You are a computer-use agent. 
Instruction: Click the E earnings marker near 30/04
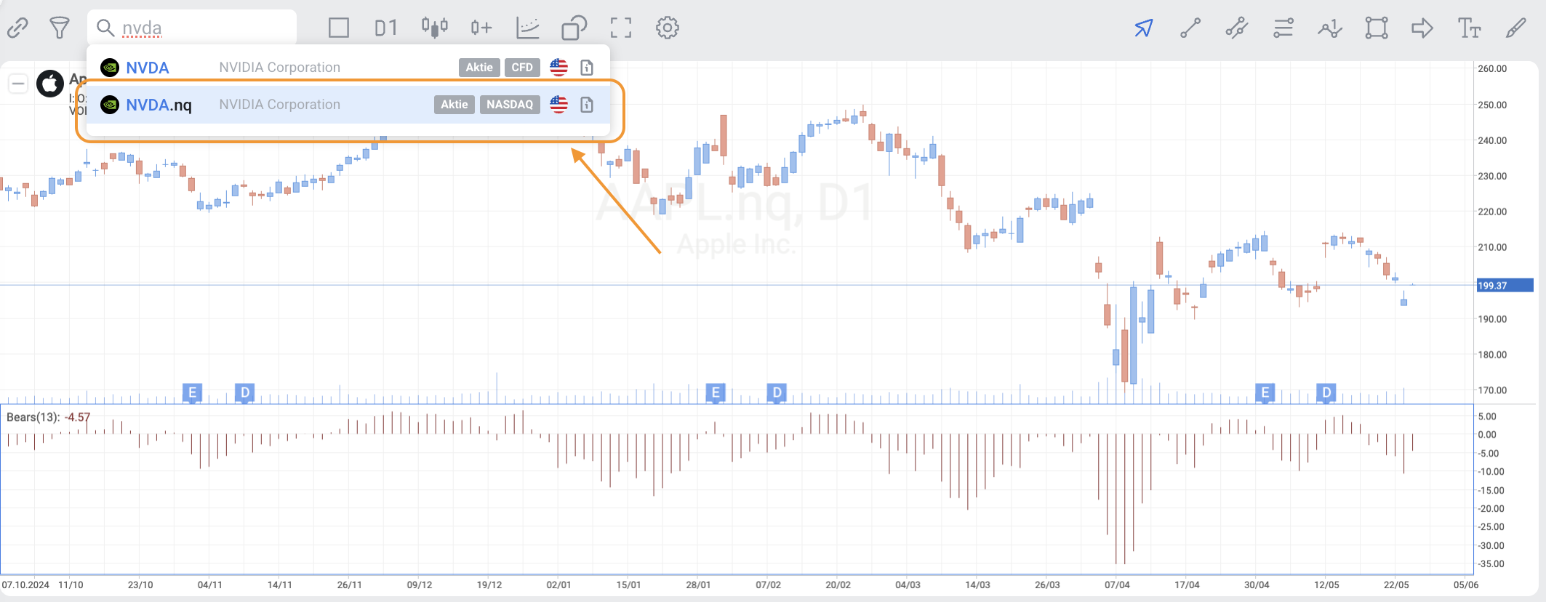(1265, 393)
